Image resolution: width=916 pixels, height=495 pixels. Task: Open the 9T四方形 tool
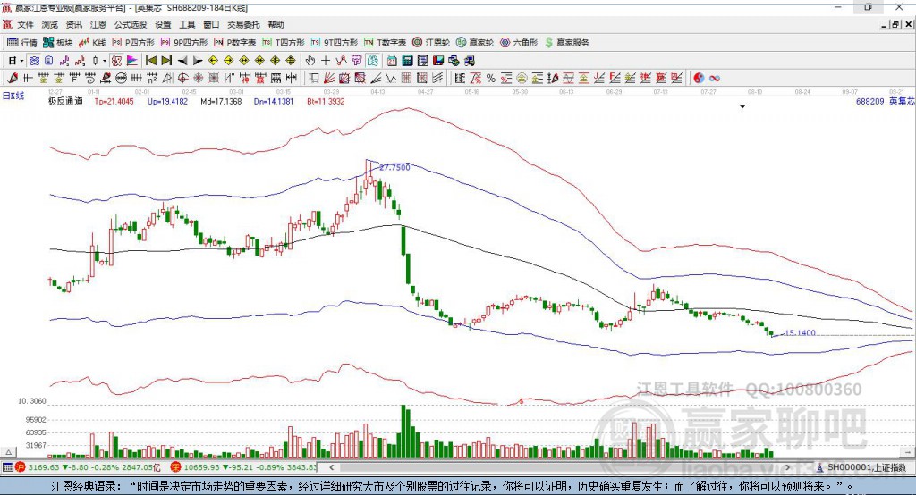[335, 43]
